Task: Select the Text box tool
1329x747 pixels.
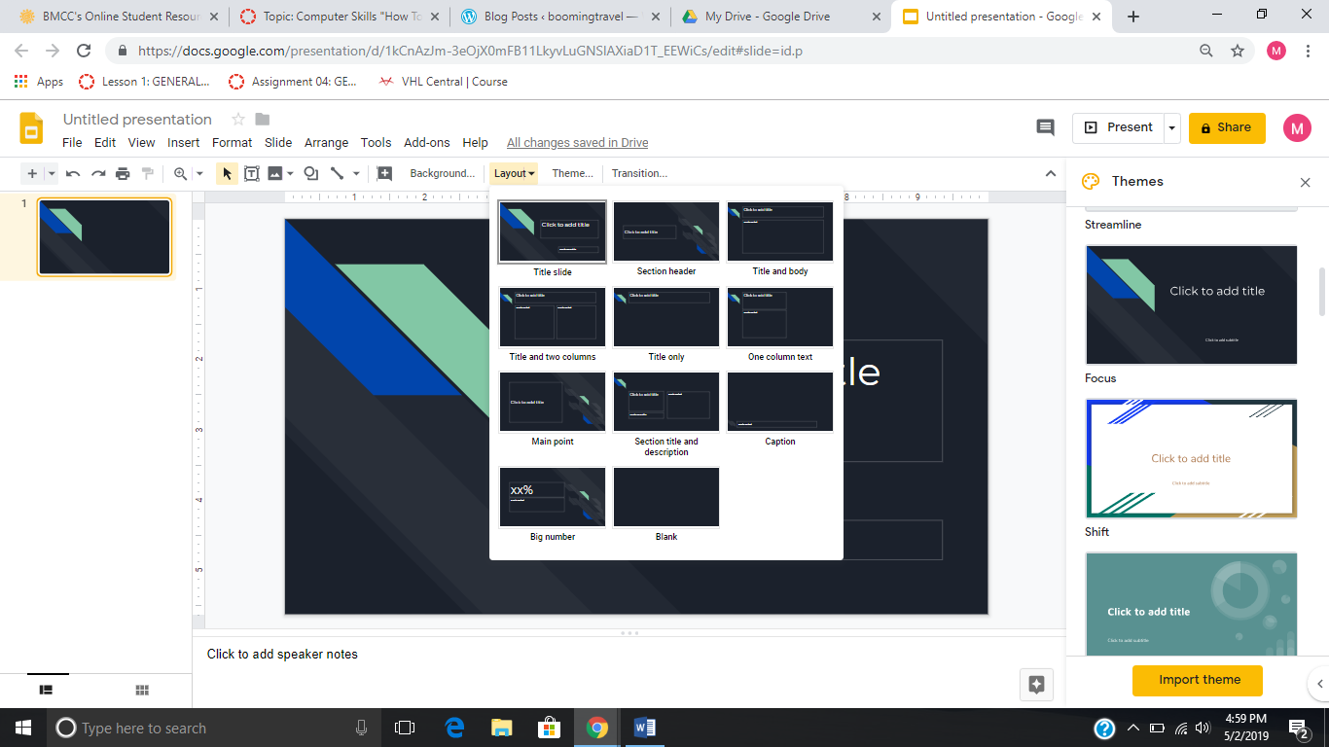Action: point(251,173)
